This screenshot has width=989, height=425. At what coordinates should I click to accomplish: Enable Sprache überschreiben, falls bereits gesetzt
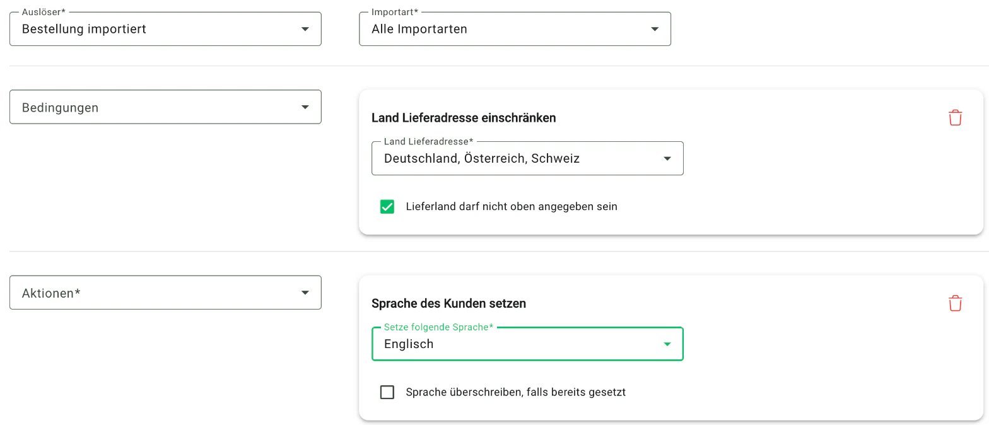(387, 392)
